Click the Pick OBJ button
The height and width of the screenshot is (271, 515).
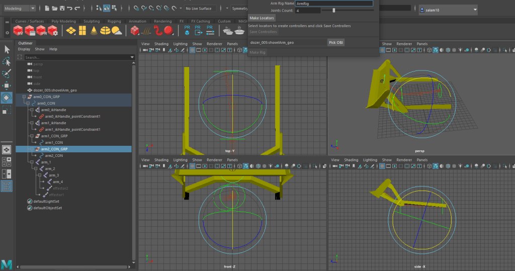(336, 43)
